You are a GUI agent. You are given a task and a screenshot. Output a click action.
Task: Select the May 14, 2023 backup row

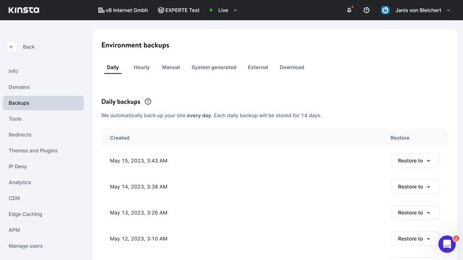click(x=274, y=187)
